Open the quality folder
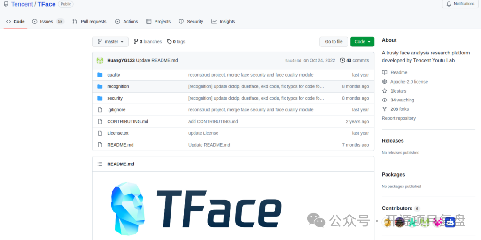The image size is (481, 240). pos(114,75)
